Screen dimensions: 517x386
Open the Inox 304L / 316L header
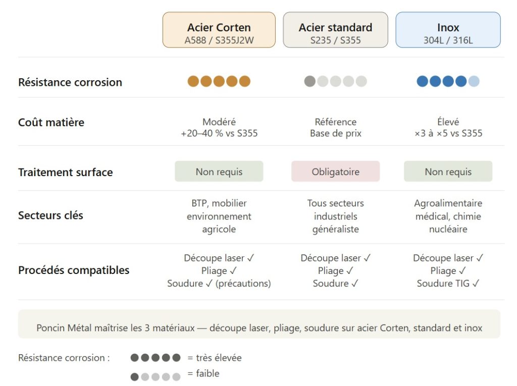point(448,30)
